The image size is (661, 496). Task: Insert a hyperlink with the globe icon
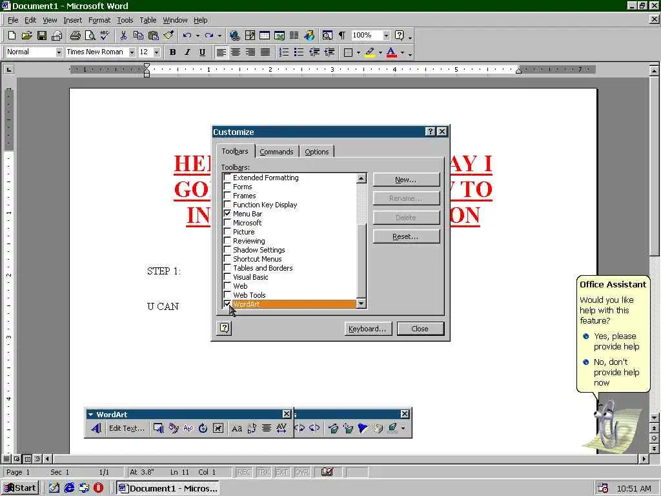coord(234,36)
